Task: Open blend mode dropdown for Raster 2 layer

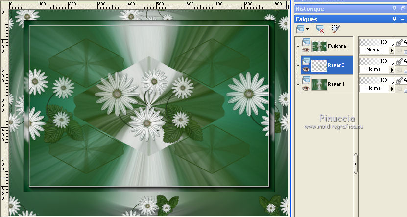Action: coord(392,70)
